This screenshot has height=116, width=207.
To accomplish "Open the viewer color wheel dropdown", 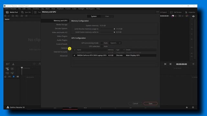I will click(175, 16).
